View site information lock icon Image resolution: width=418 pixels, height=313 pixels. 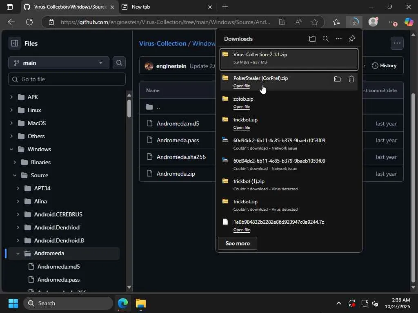coord(51,22)
